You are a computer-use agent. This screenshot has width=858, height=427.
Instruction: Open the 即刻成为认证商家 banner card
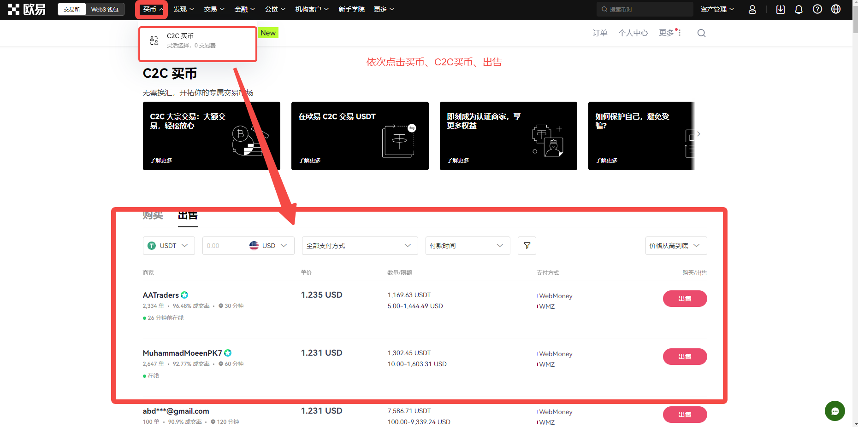pos(509,136)
